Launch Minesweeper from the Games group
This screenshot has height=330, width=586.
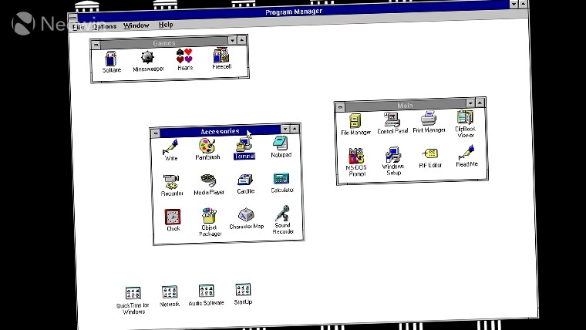(147, 58)
